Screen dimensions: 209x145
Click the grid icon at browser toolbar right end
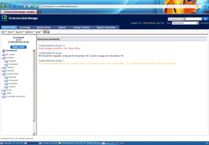point(205,6)
